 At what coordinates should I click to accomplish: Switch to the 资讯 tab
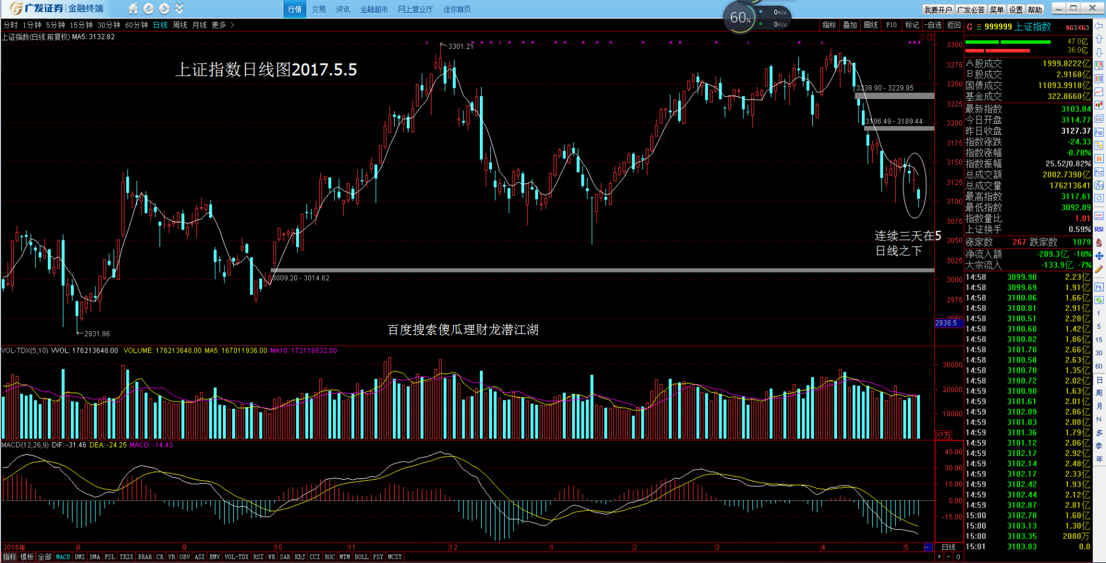click(343, 9)
